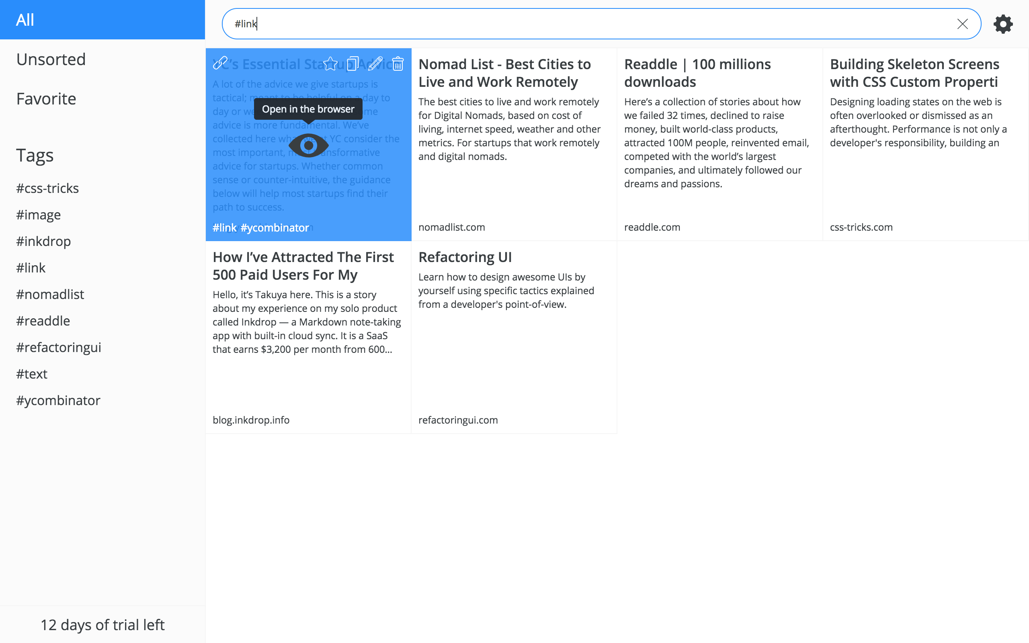The width and height of the screenshot is (1029, 643).
Task: Click the eye preview icon on the hovered card
Action: pyautogui.click(x=309, y=145)
